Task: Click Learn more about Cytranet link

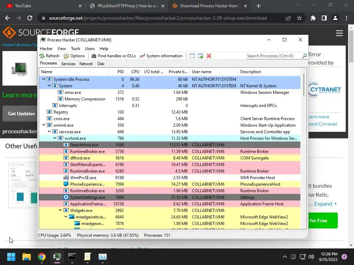Action: pos(323,120)
